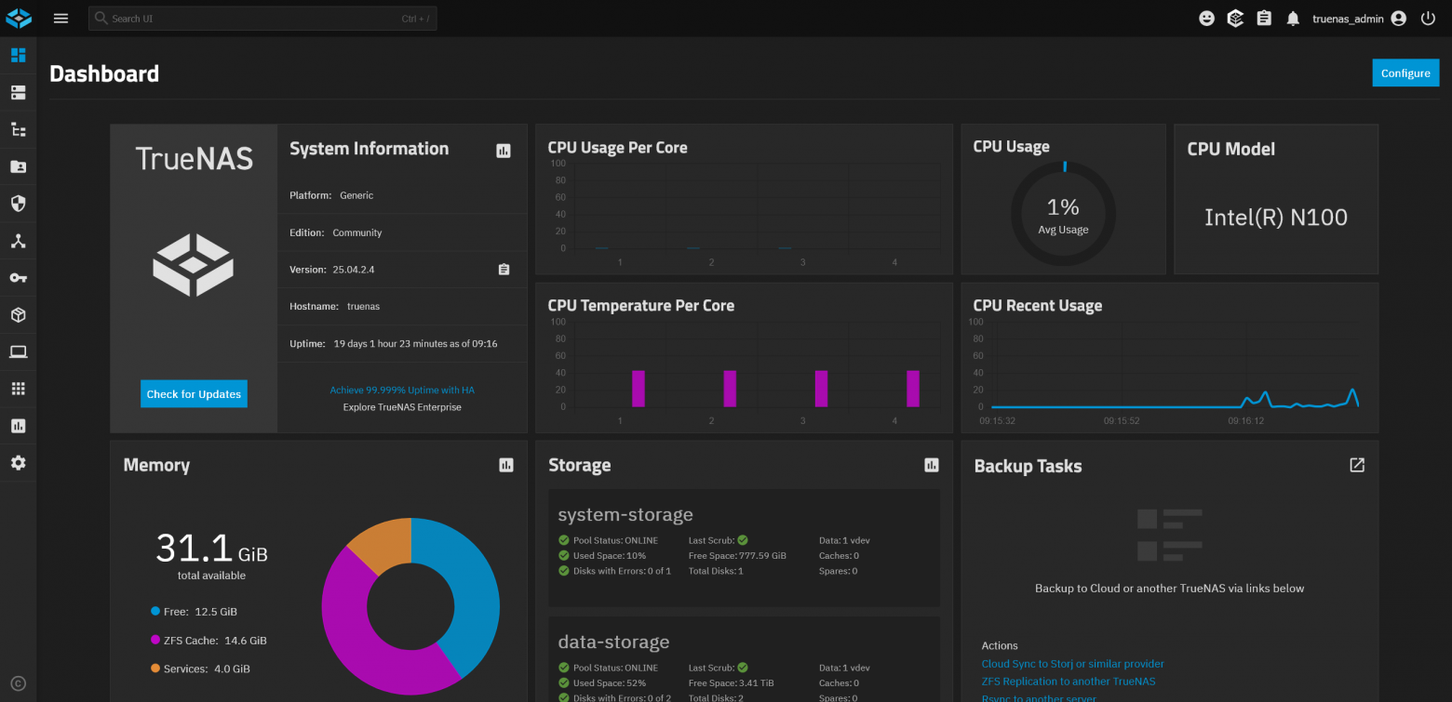Screen dimensions: 1452x702
Task: Click the CPU Usage 1% gauge
Action: coord(1063,213)
